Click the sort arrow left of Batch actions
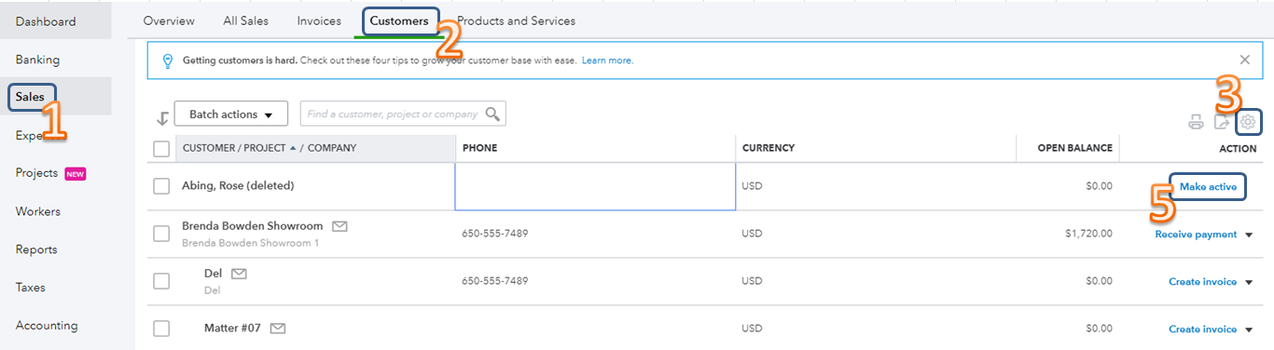 (x=162, y=116)
